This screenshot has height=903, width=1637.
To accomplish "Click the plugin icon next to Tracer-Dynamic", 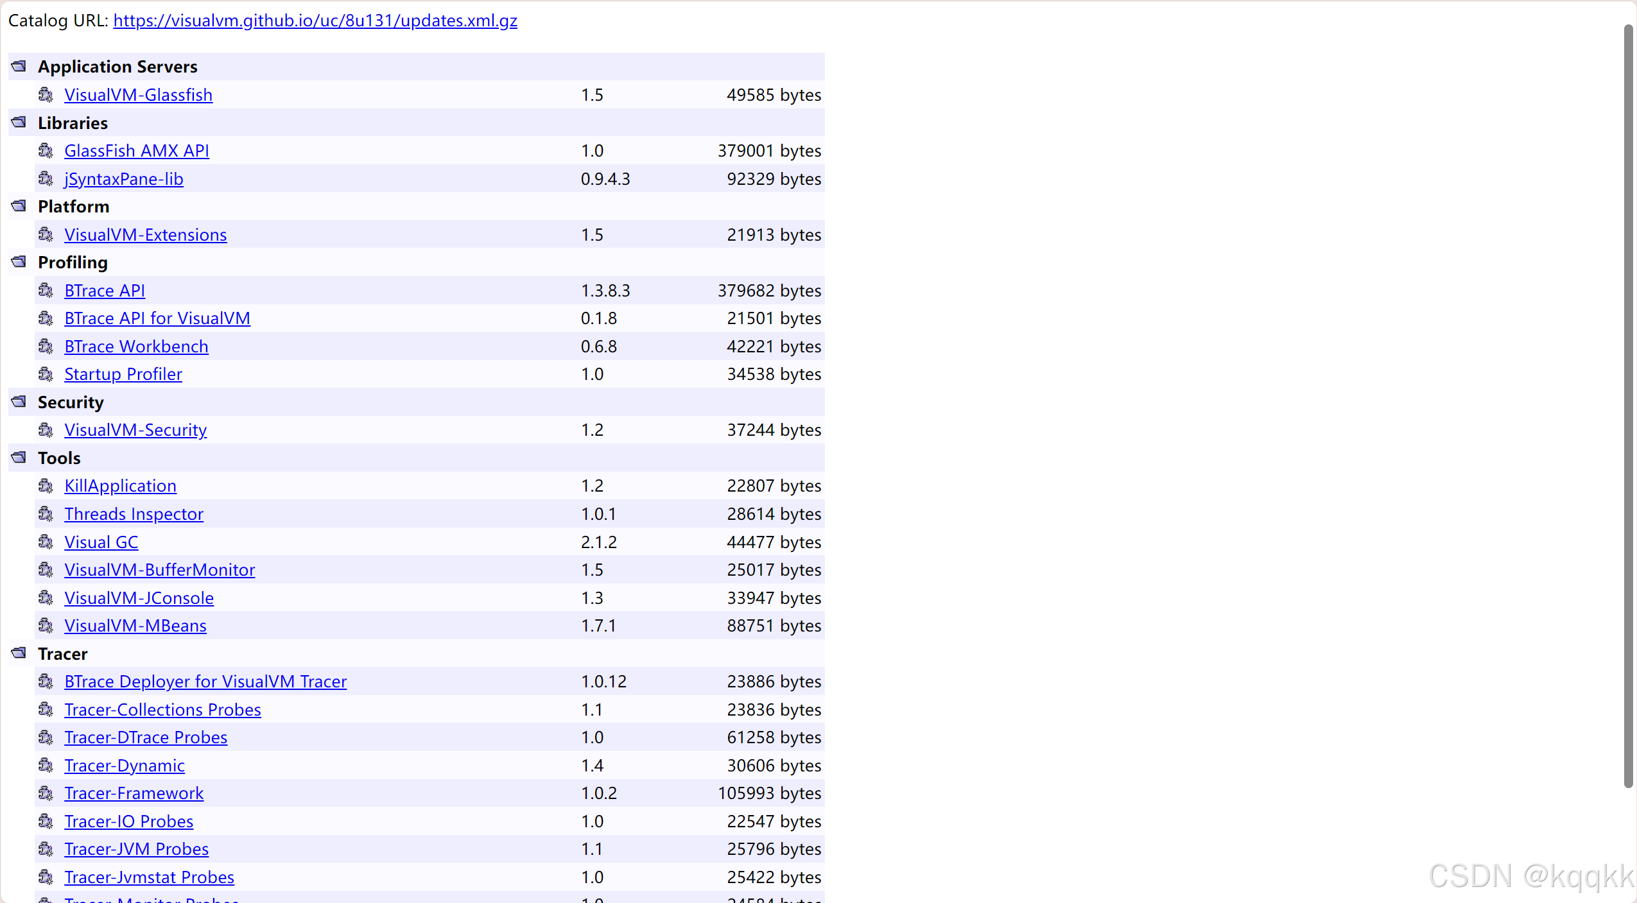I will (46, 766).
